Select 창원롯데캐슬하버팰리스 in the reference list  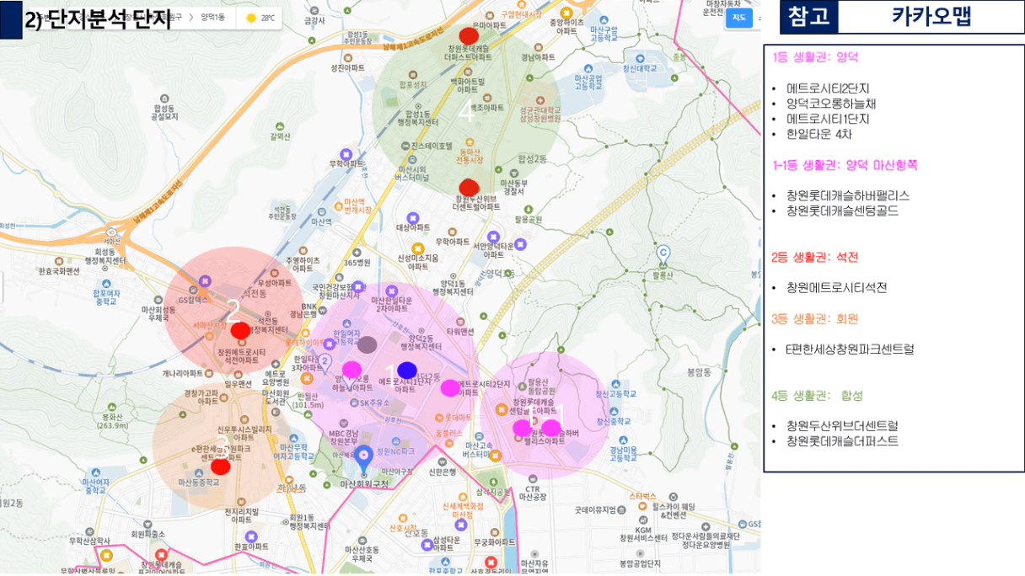click(848, 195)
